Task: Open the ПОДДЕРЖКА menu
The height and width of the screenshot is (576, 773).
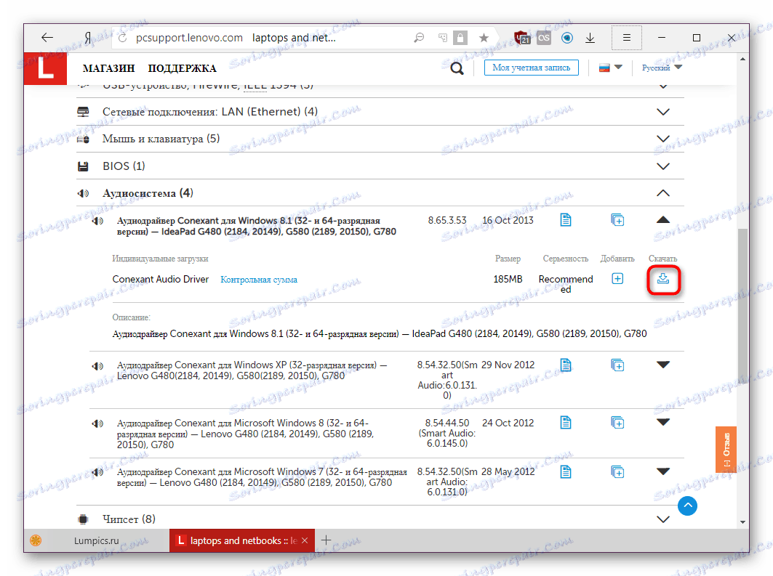Action: click(182, 68)
